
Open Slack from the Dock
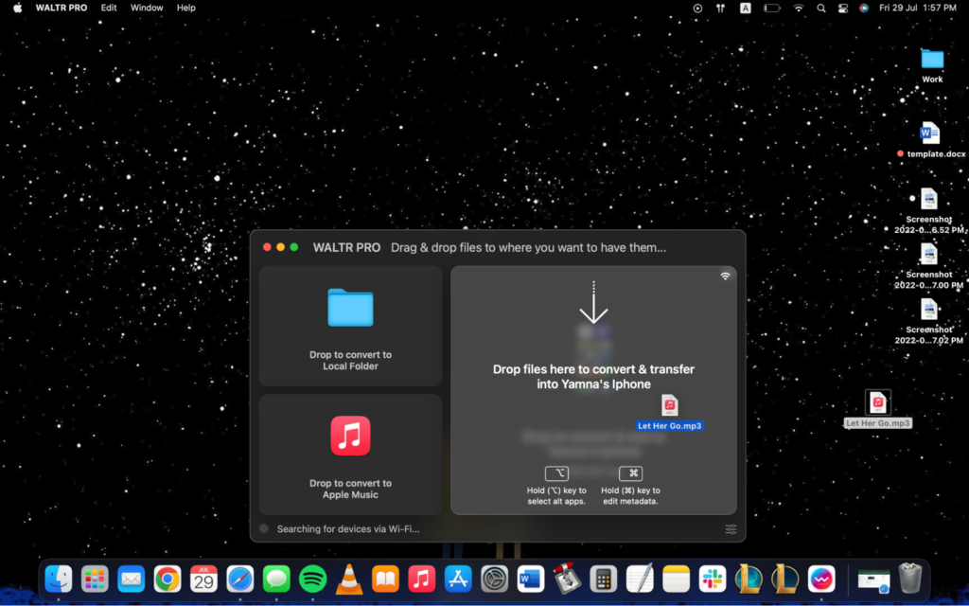click(x=712, y=579)
